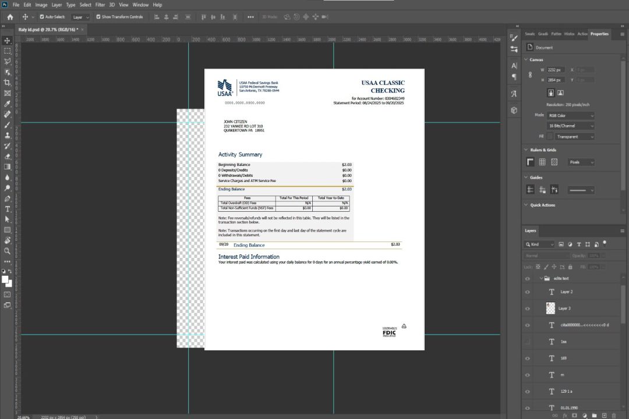Select the Crop tool
Viewport: 629px width, 419px height.
point(7,83)
